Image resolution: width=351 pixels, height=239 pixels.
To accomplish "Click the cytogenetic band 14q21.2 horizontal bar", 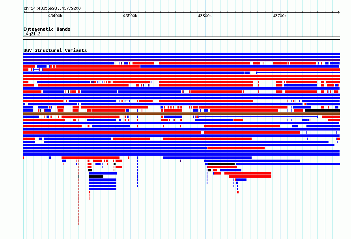I will tap(181, 38).
